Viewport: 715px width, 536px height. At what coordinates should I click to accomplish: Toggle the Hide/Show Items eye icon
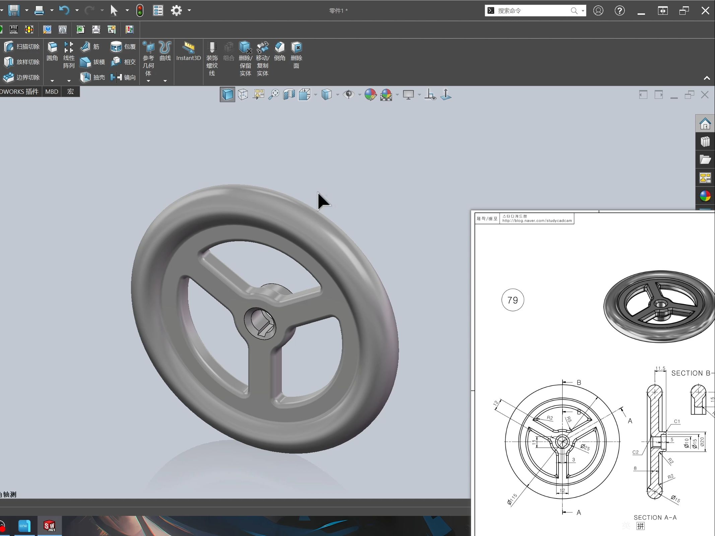(x=349, y=94)
